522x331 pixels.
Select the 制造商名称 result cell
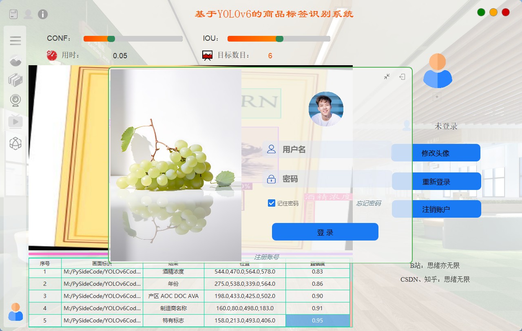coord(173,308)
